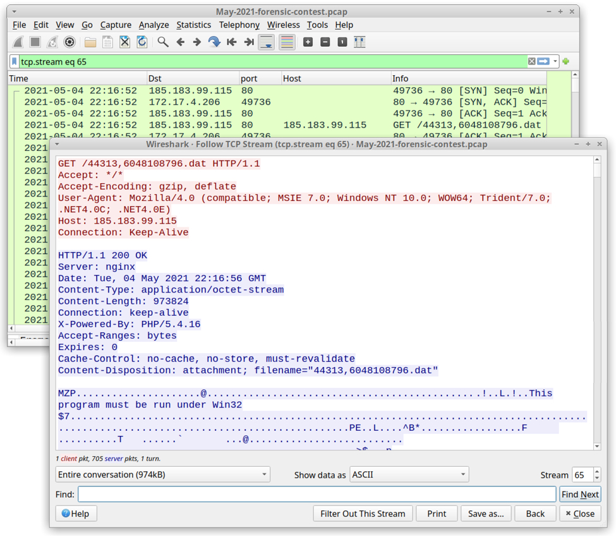
Task: Open the display filter history dropdown
Action: pos(555,61)
